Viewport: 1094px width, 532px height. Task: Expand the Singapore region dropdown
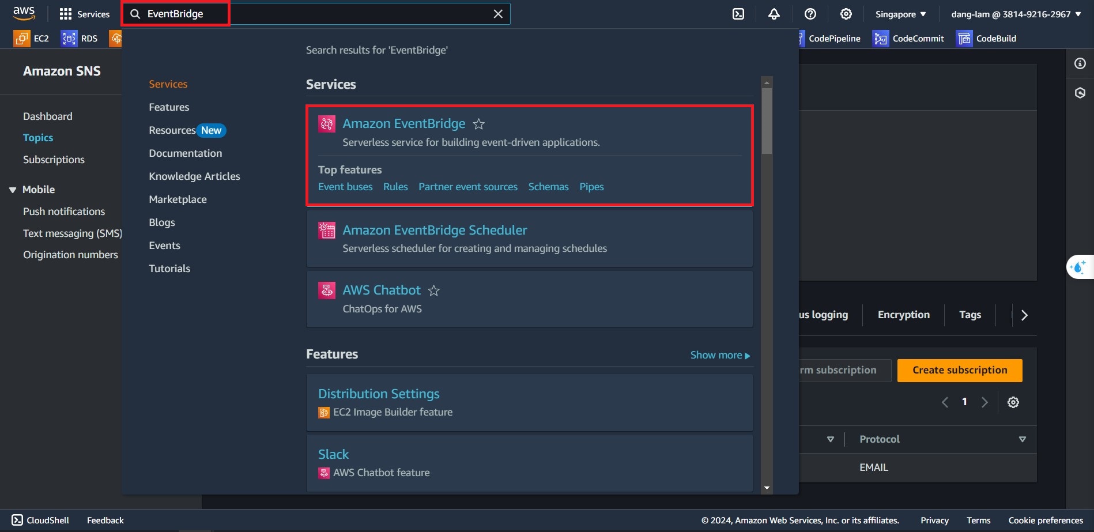click(900, 14)
